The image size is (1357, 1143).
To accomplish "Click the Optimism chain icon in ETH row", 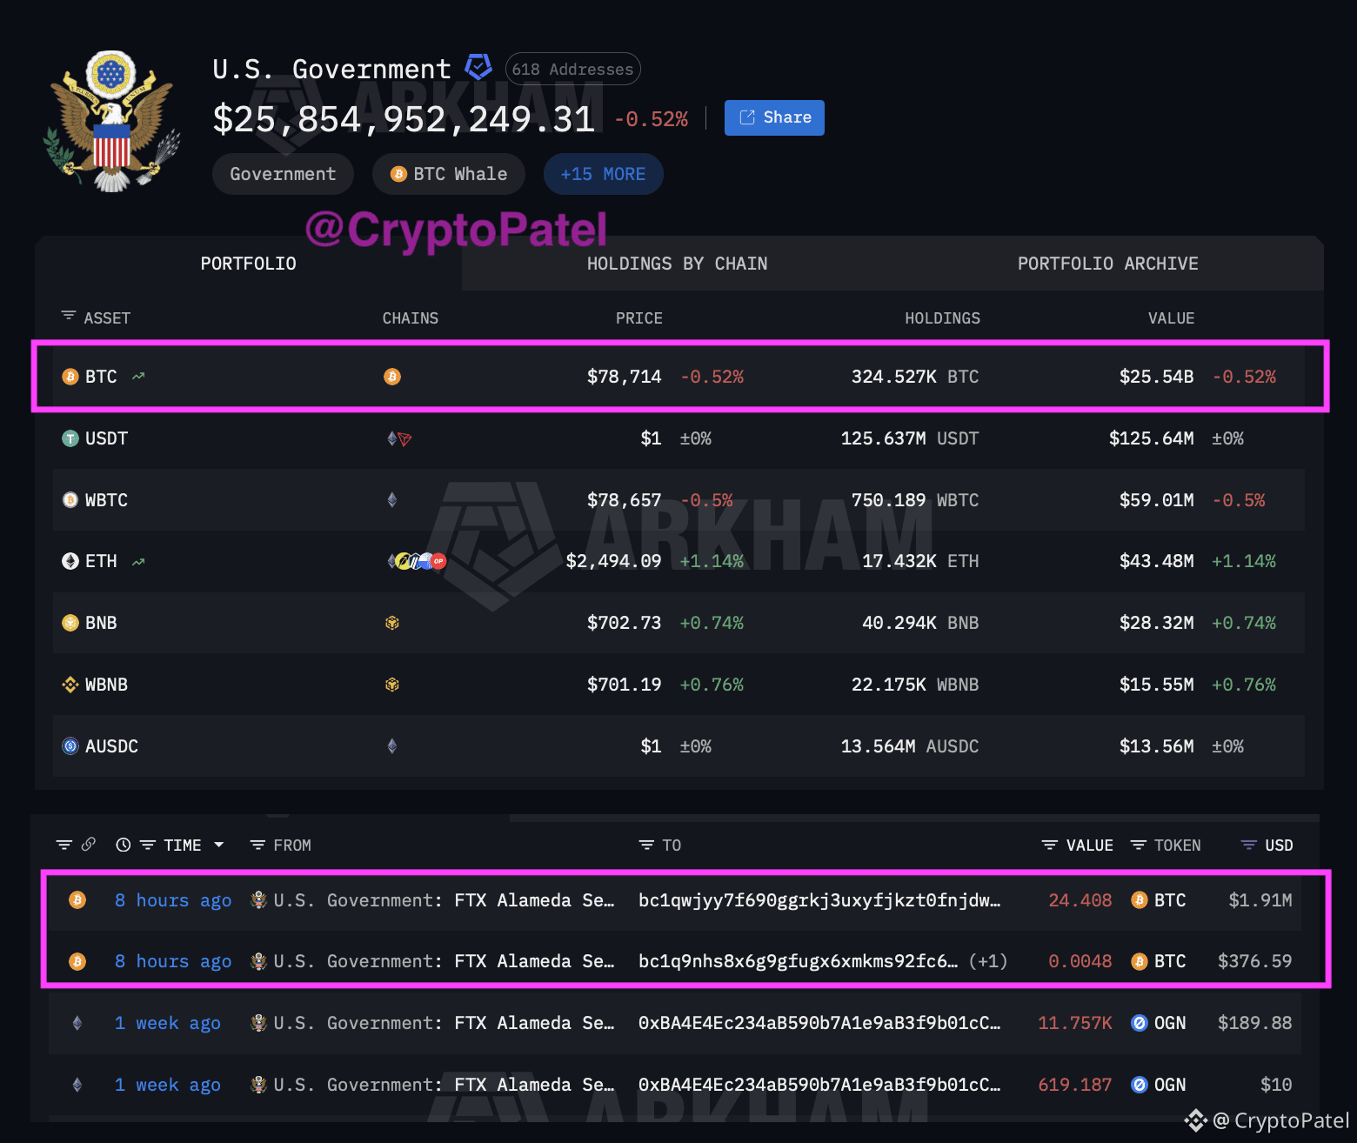I will (x=438, y=561).
